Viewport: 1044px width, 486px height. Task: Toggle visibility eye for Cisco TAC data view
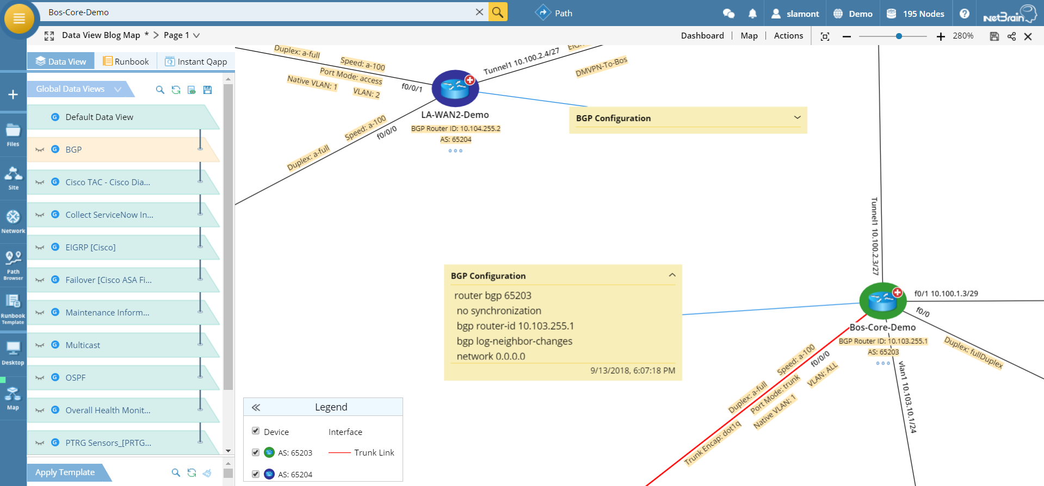click(40, 182)
